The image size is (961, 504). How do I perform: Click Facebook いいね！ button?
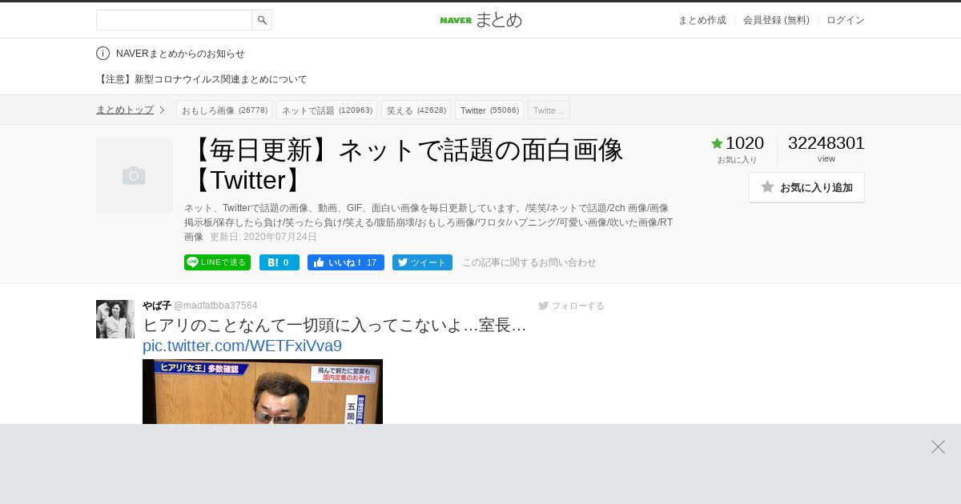(x=346, y=262)
